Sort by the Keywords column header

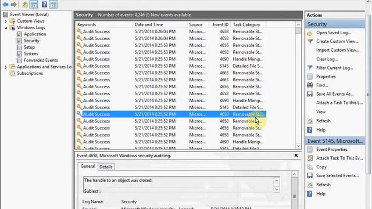[x=104, y=24]
